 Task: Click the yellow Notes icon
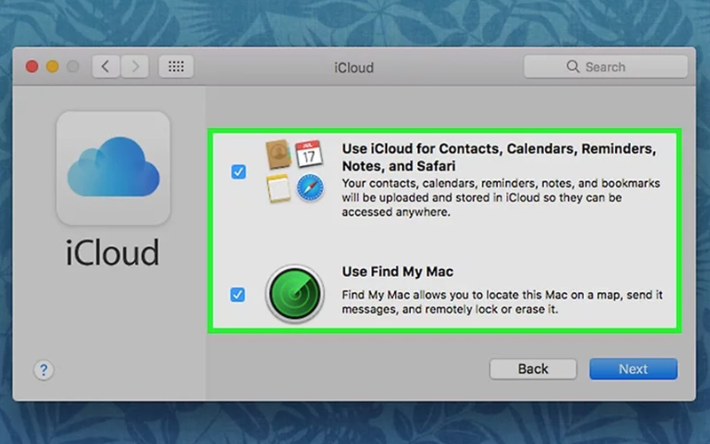coord(280,186)
